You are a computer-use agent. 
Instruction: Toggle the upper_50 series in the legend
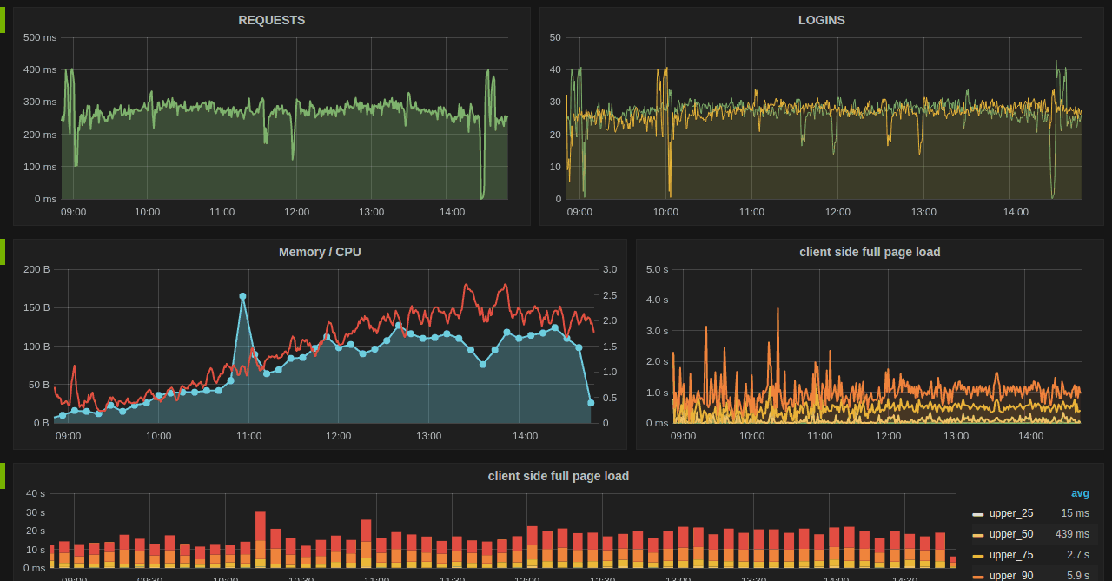click(1010, 534)
